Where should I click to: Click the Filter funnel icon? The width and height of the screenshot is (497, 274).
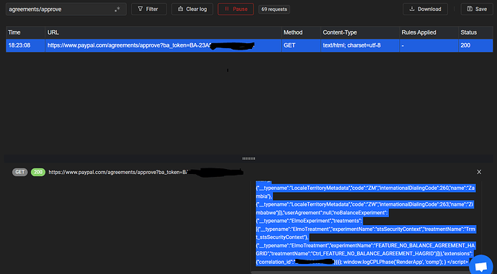coord(140,9)
